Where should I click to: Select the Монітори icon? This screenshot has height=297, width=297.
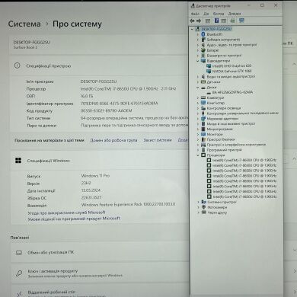[x=203, y=134]
